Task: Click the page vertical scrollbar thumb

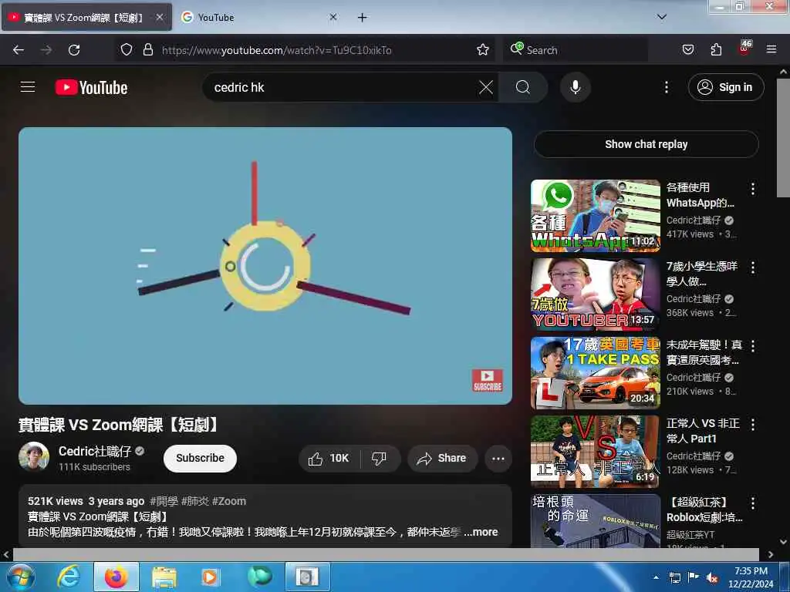Action: pos(783,137)
